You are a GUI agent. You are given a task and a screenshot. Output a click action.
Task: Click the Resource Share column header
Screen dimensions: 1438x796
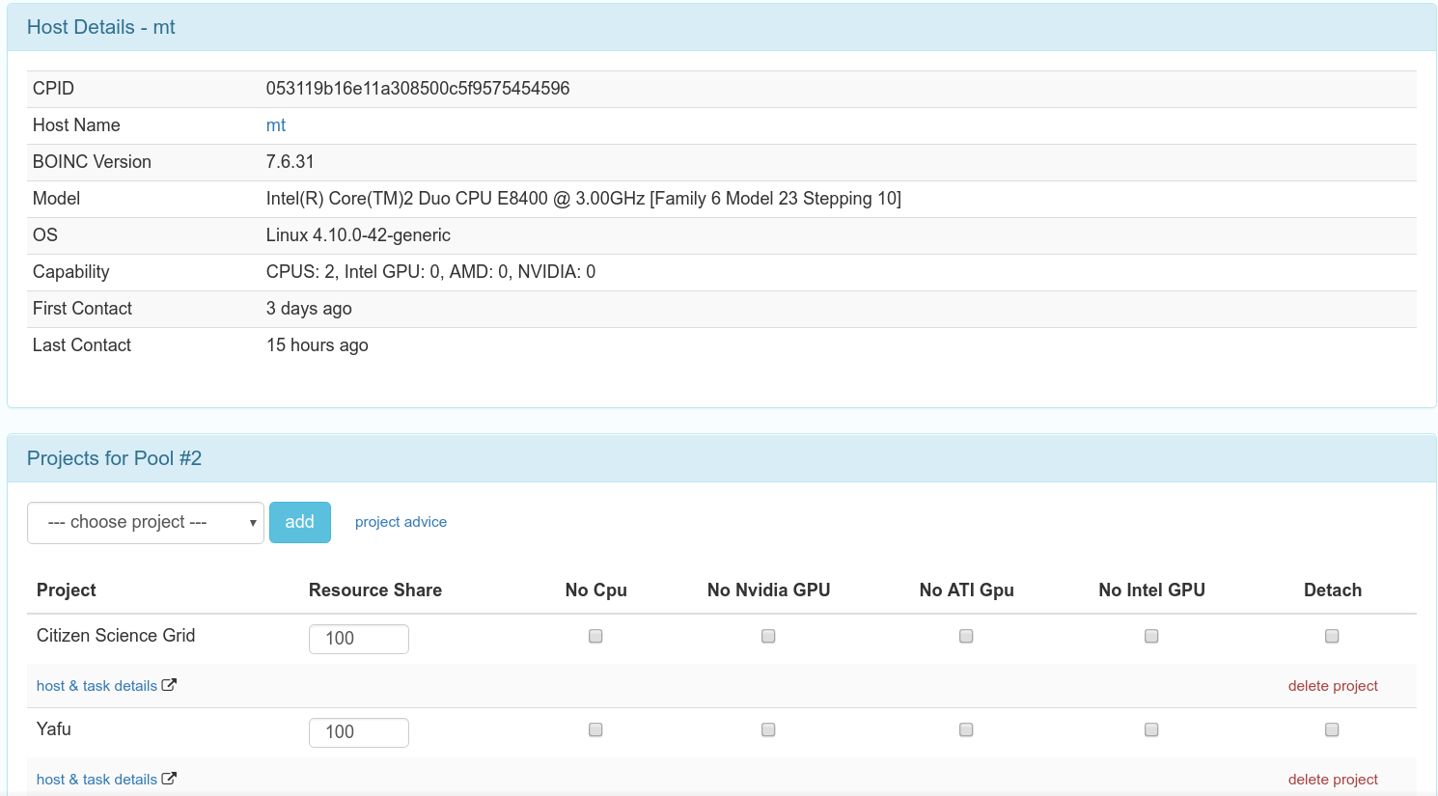(375, 590)
